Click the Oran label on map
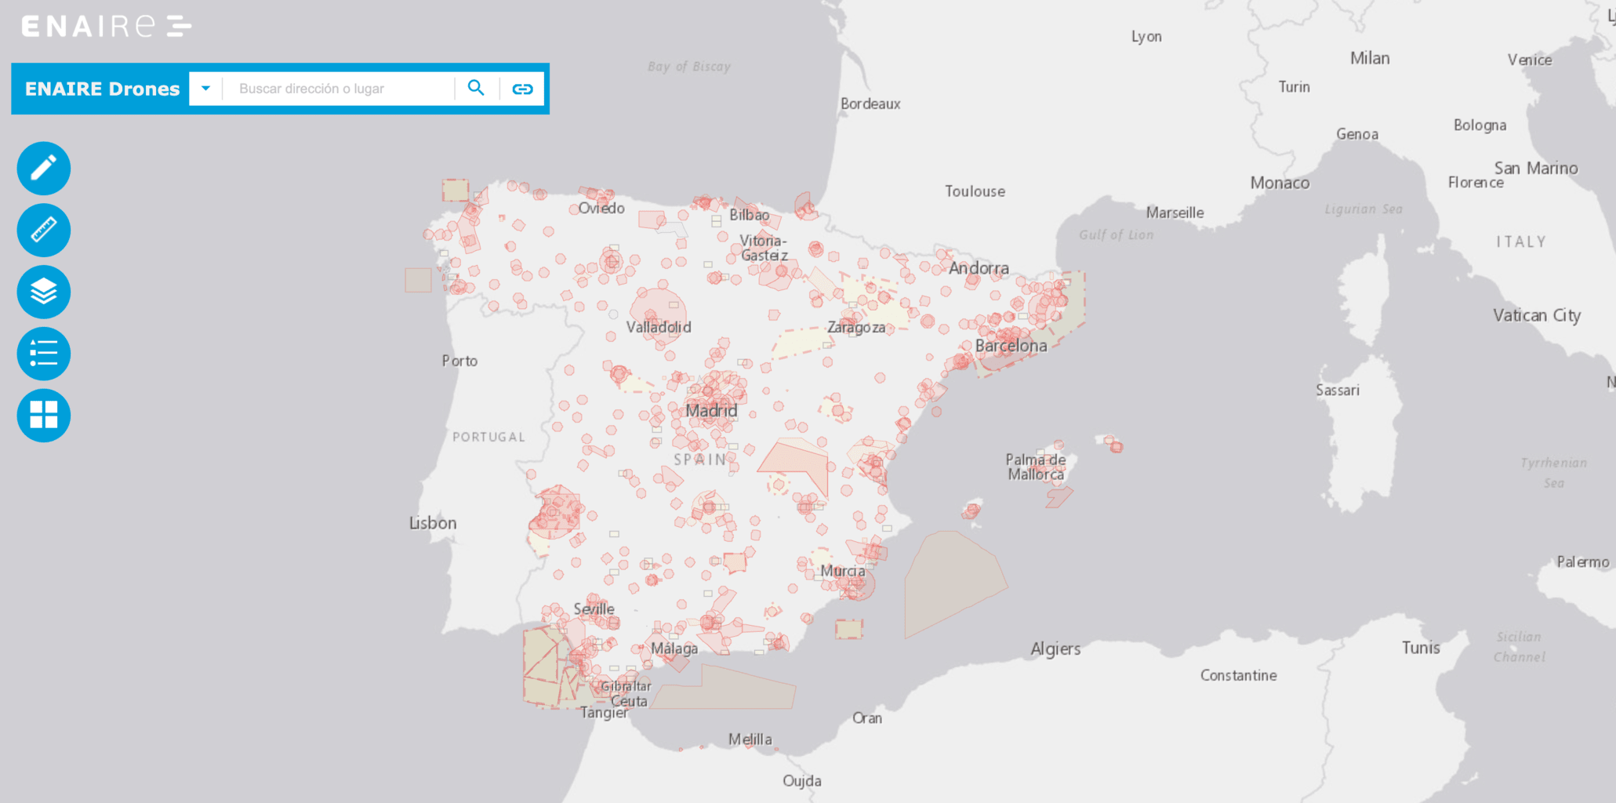The height and width of the screenshot is (803, 1616). pos(866,718)
